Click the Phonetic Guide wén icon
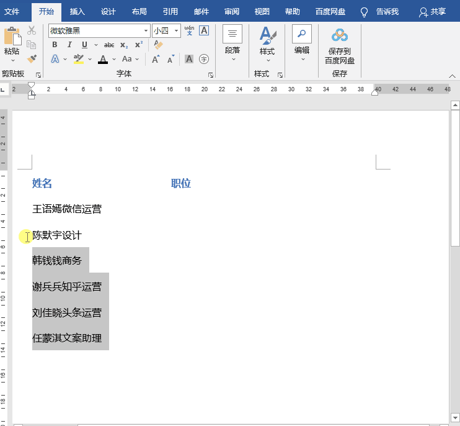This screenshot has width=460, height=426. pos(189,30)
